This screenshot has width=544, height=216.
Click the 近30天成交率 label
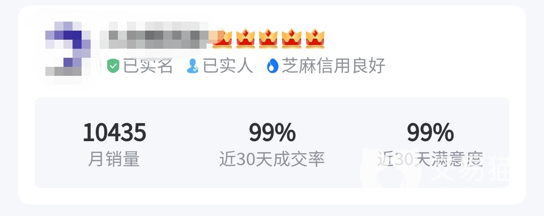click(272, 159)
